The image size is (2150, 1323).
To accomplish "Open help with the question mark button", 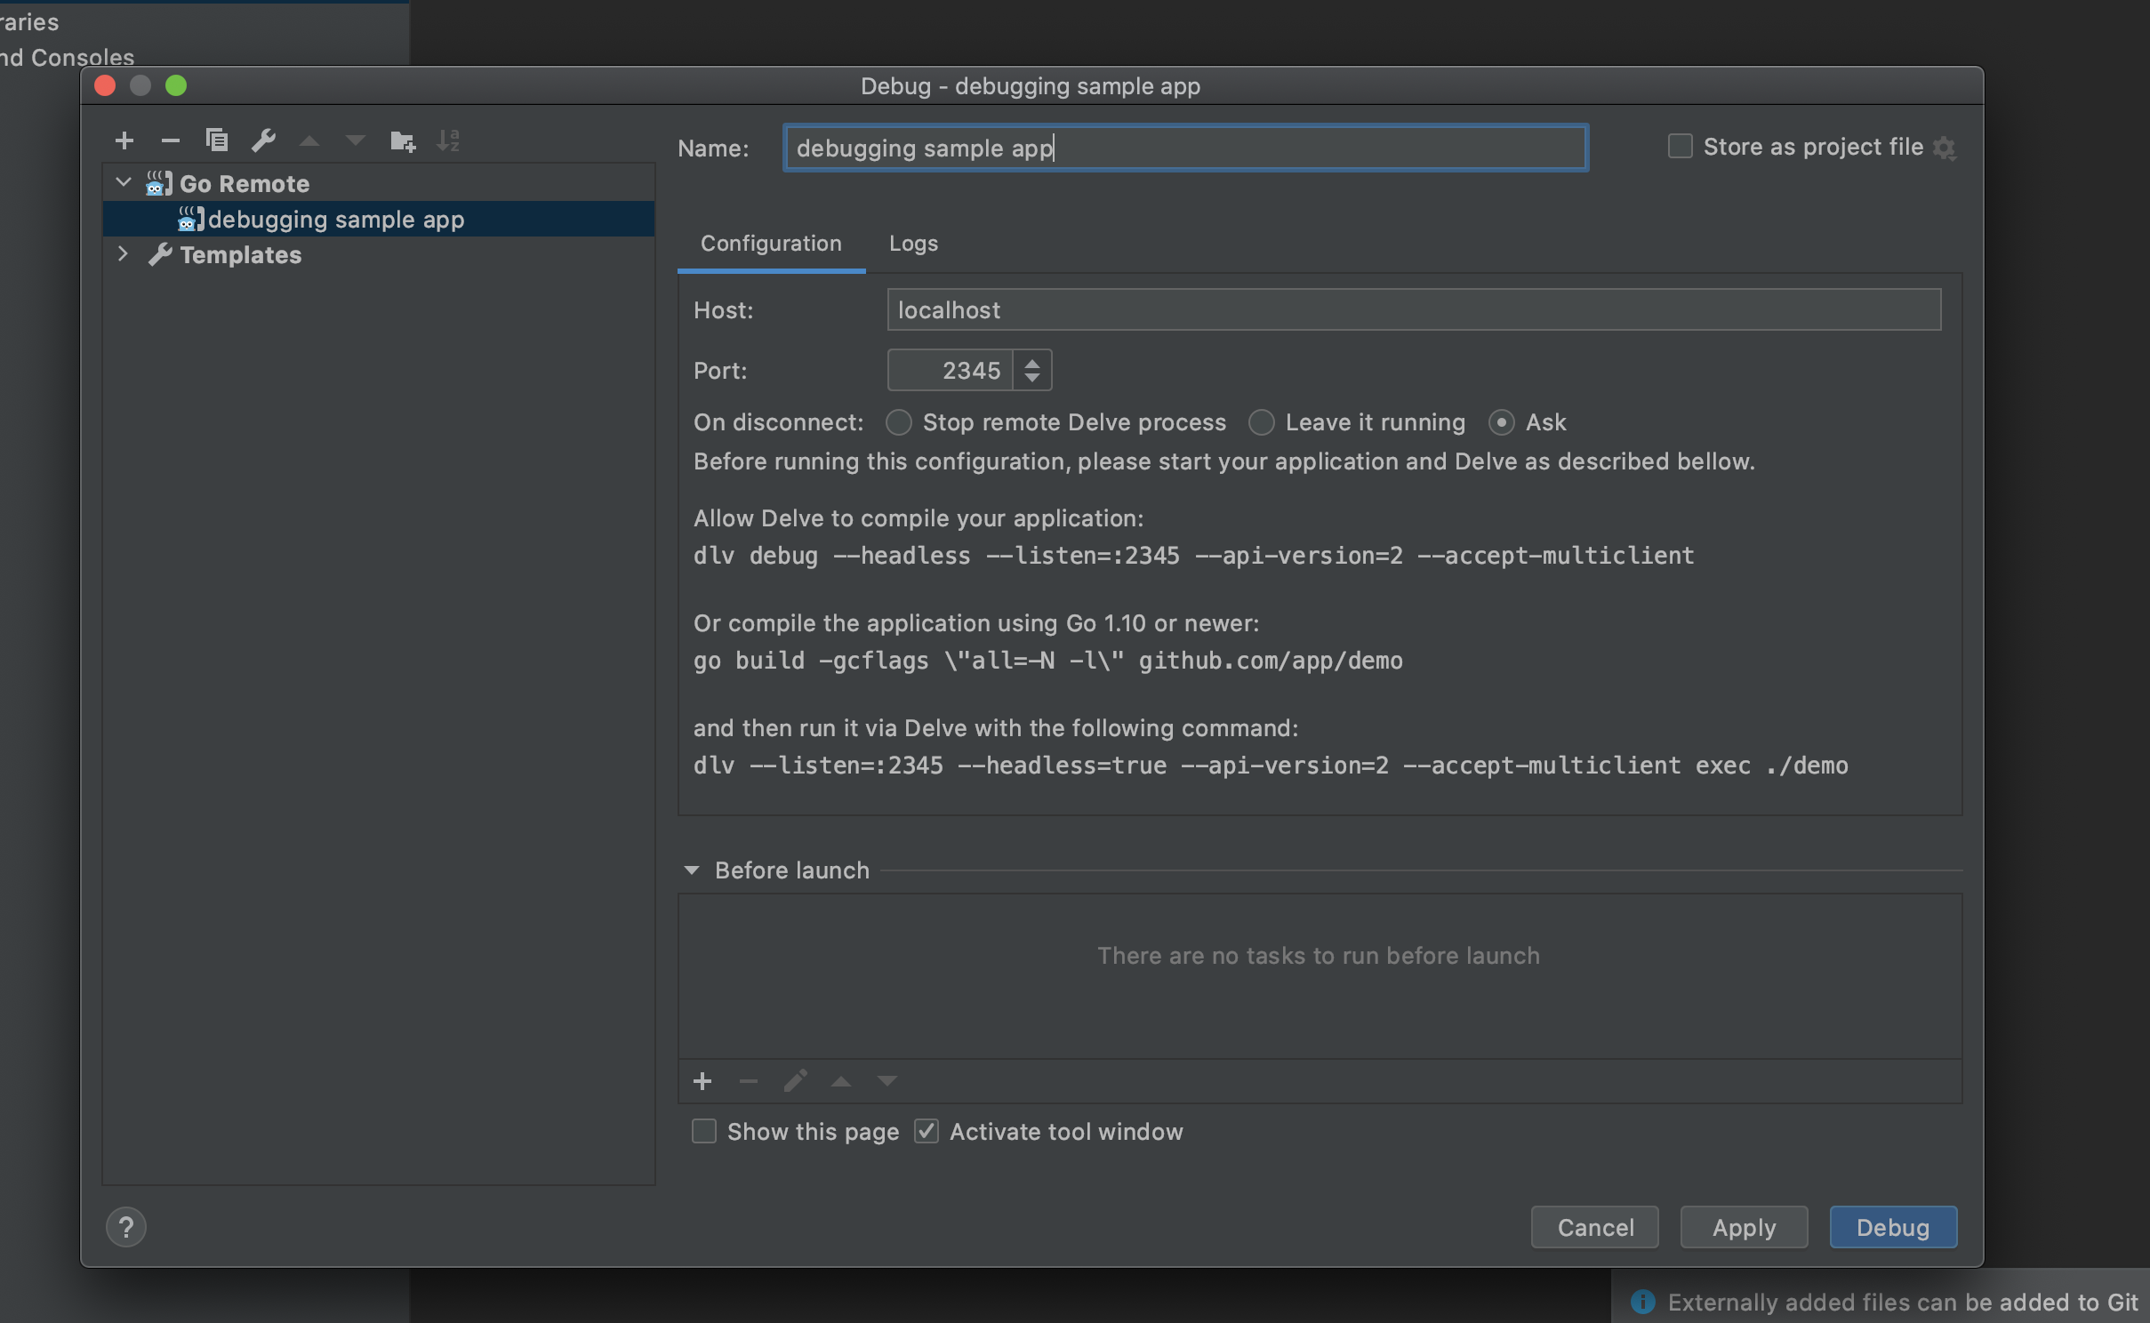I will click(x=126, y=1227).
